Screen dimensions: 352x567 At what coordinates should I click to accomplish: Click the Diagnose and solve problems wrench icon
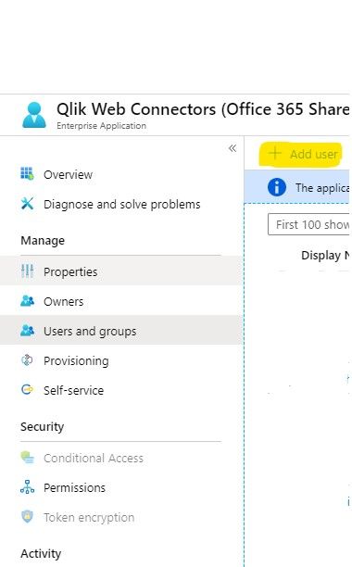[27, 204]
